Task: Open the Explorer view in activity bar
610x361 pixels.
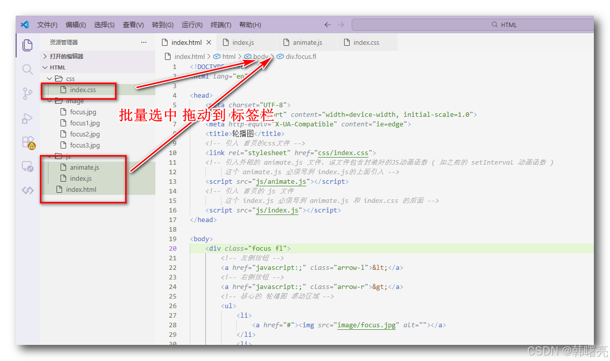Action: coord(28,45)
